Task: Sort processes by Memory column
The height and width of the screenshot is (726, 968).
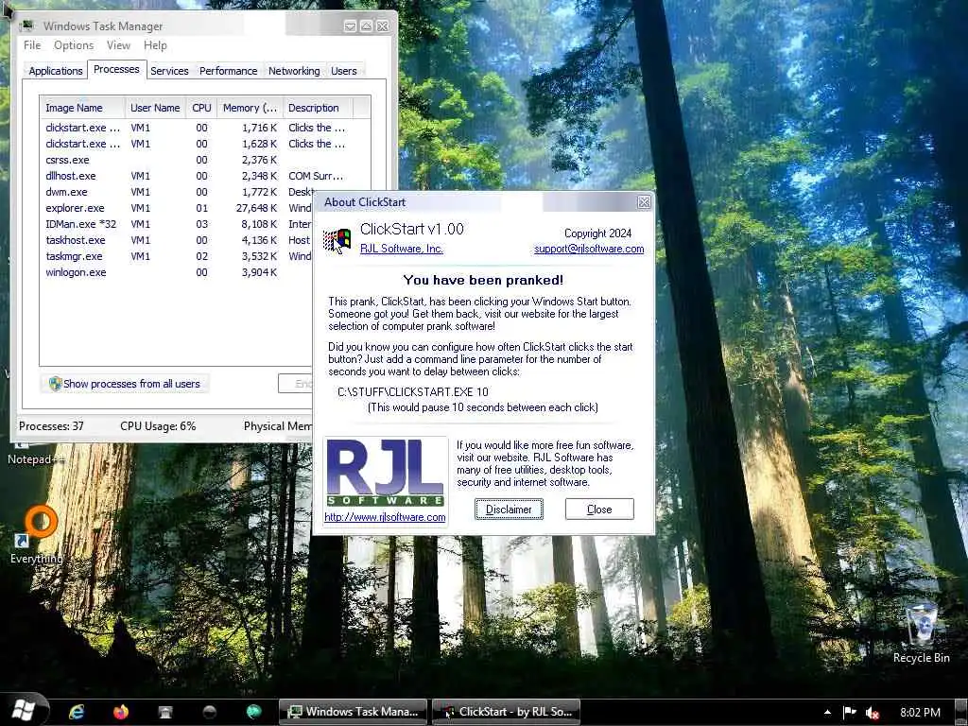Action: coord(250,108)
